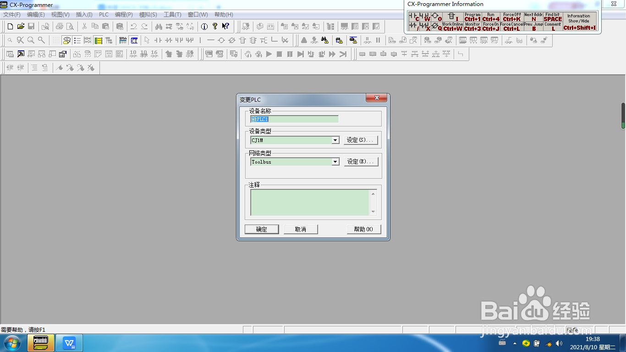Click the 注释 scrollbar up arrow

tap(373, 193)
